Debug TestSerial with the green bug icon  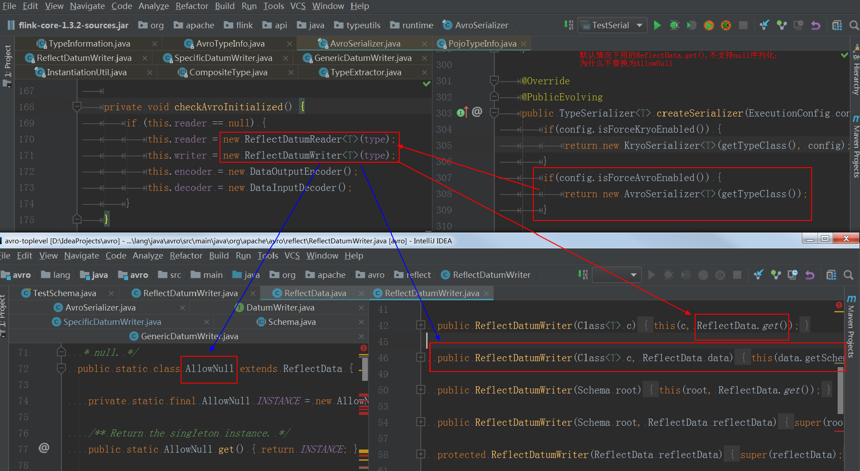(x=674, y=25)
